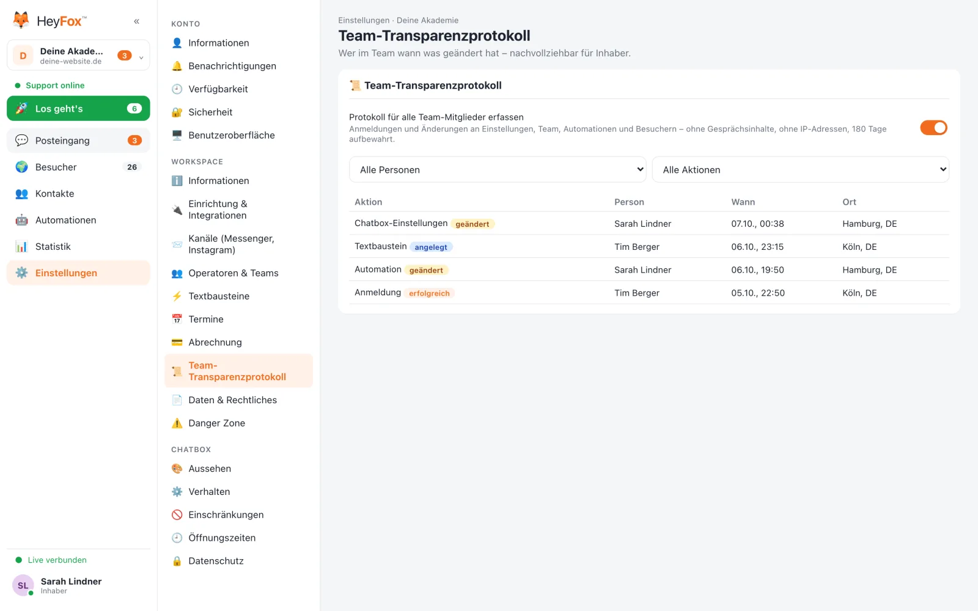Click the 06.10., 19:50 timestamp cell
Viewport: 978px width, 611px height.
click(x=758, y=270)
